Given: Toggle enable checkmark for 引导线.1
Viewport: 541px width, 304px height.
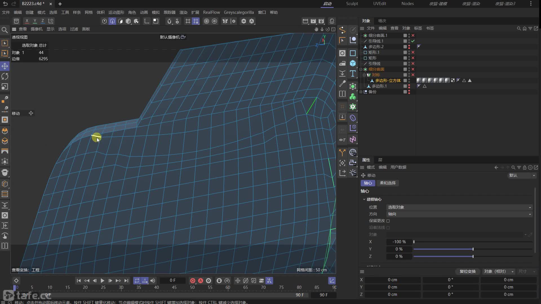Looking at the screenshot, I should coord(413,41).
